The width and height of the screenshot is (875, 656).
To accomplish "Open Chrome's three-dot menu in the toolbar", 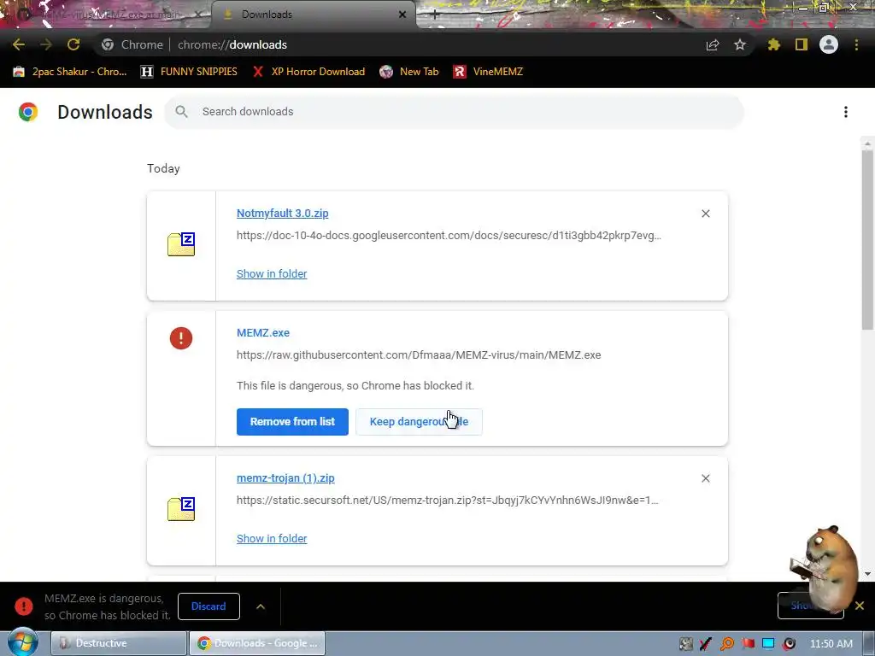I will click(856, 44).
